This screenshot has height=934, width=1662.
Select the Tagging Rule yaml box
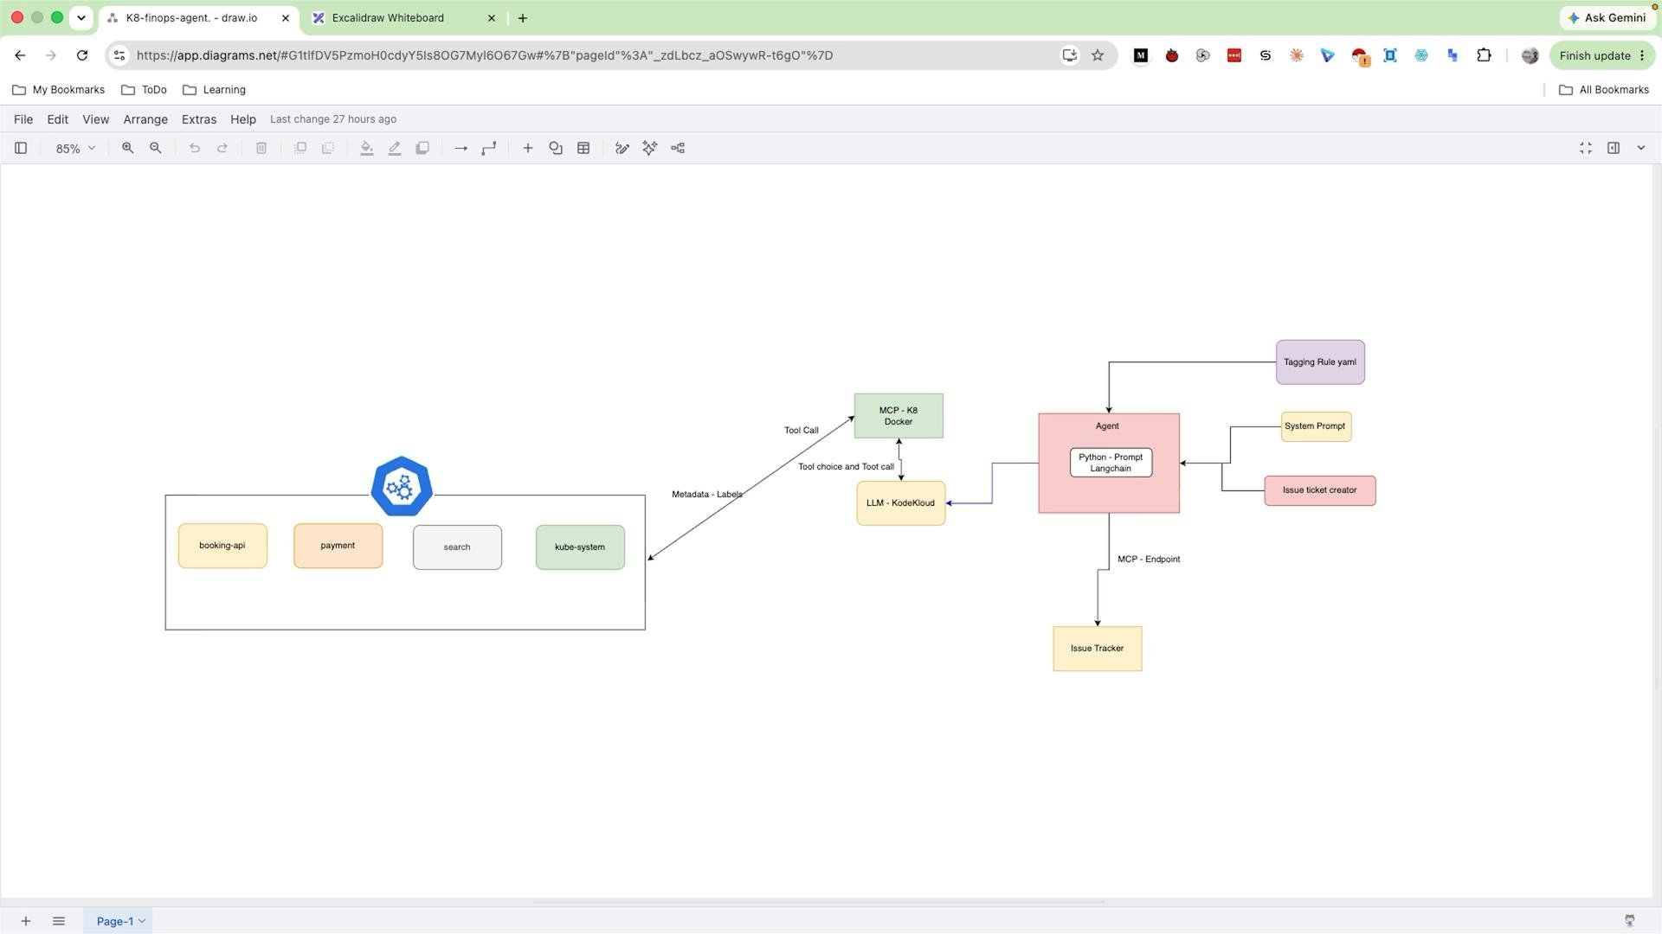coord(1320,362)
